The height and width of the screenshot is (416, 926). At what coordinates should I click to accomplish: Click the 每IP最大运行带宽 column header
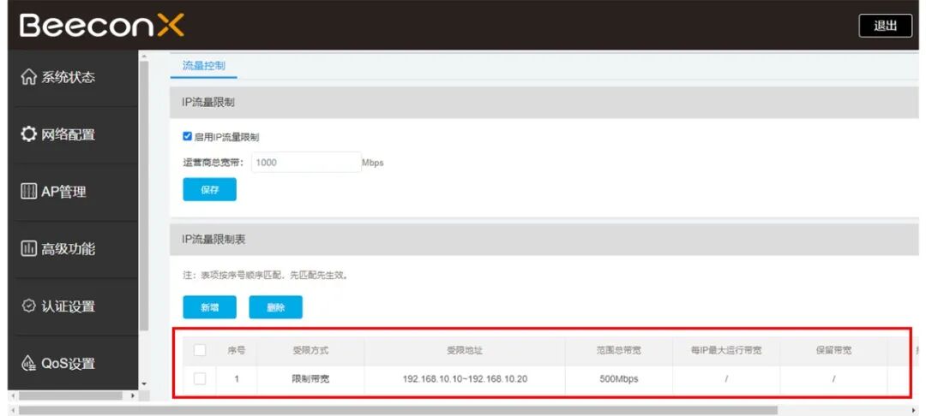[x=726, y=350]
